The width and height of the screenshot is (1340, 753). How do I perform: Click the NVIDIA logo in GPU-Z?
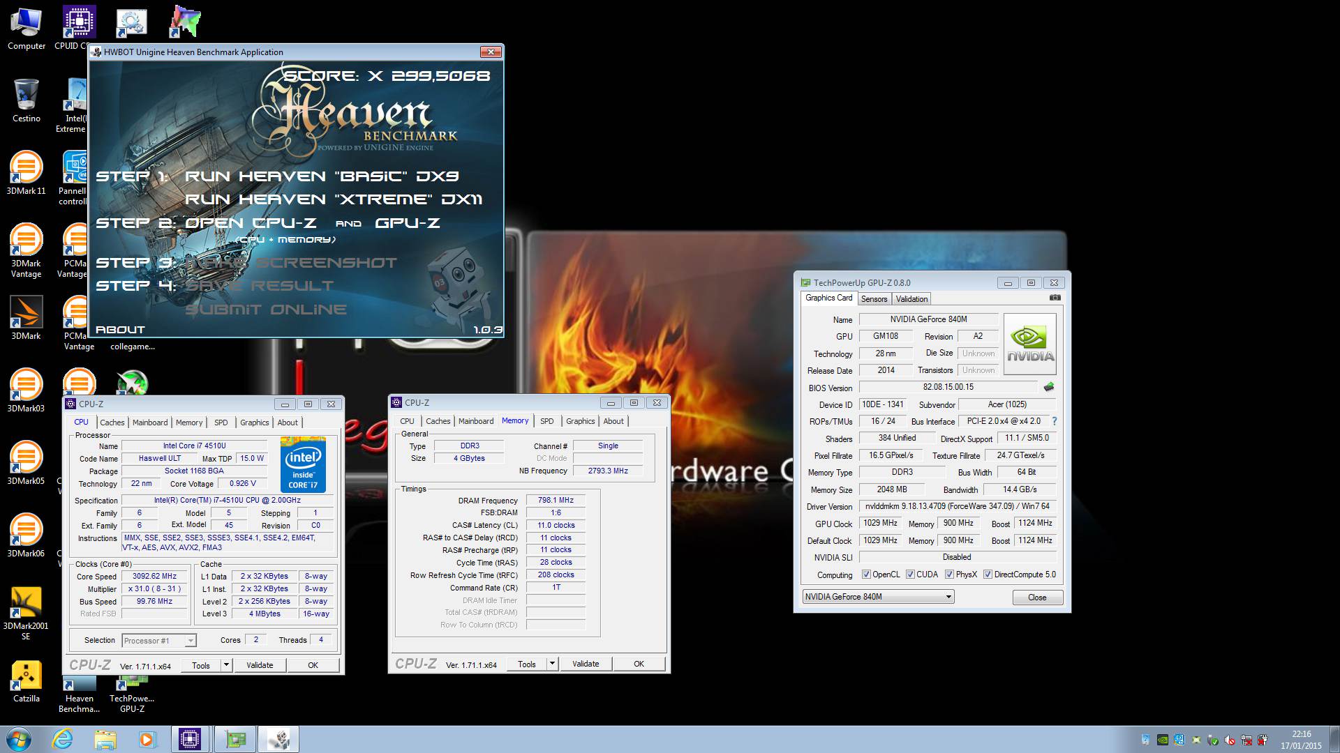(1030, 344)
